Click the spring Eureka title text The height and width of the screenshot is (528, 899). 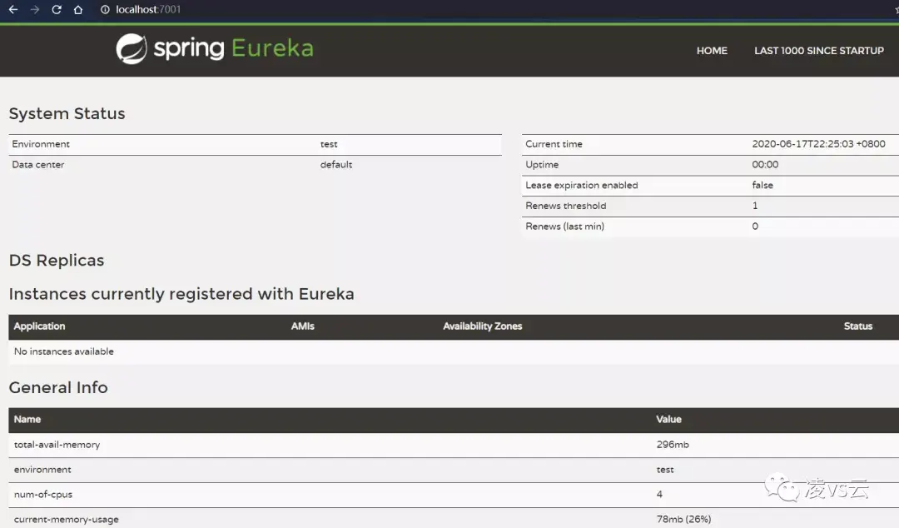233,49
